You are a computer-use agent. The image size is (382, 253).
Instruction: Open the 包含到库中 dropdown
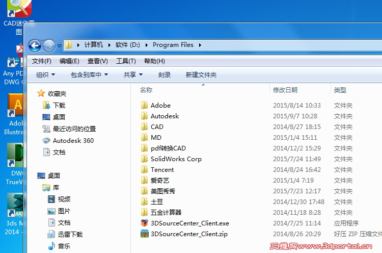click(x=89, y=74)
